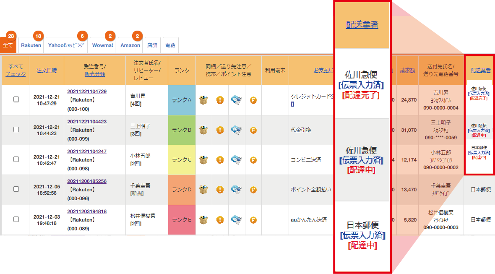Click the すべてチェック link
495x274 pixels.
click(x=16, y=70)
